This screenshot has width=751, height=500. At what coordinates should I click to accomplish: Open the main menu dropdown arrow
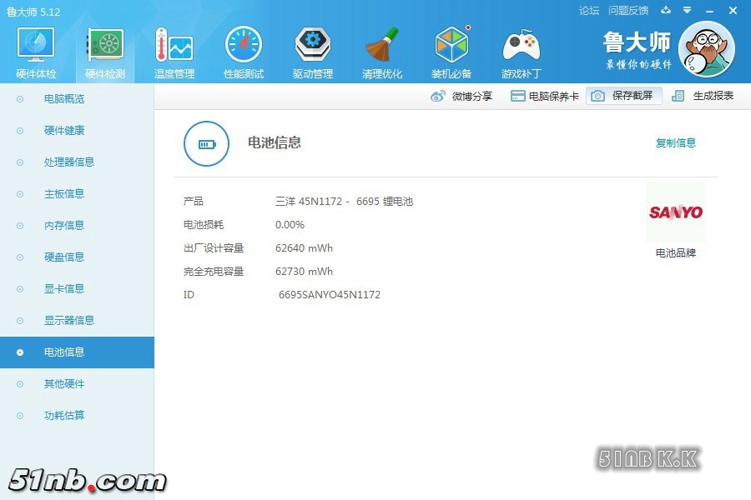(x=686, y=11)
